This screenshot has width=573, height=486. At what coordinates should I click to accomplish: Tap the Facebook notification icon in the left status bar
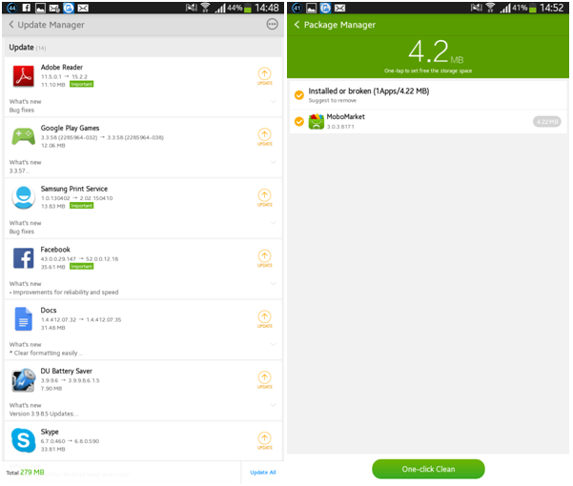pyautogui.click(x=27, y=8)
